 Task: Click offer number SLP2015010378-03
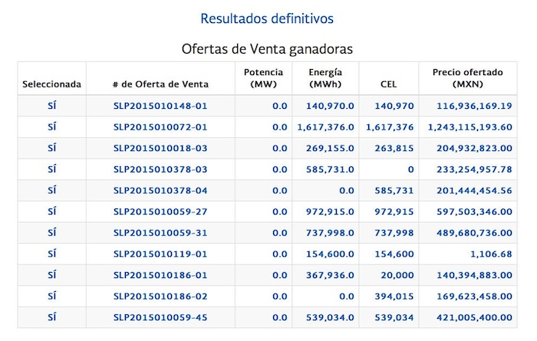pyautogui.click(x=160, y=169)
